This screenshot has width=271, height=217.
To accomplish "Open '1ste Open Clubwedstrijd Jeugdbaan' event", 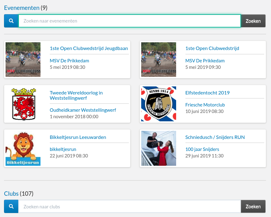I will (x=89, y=48).
